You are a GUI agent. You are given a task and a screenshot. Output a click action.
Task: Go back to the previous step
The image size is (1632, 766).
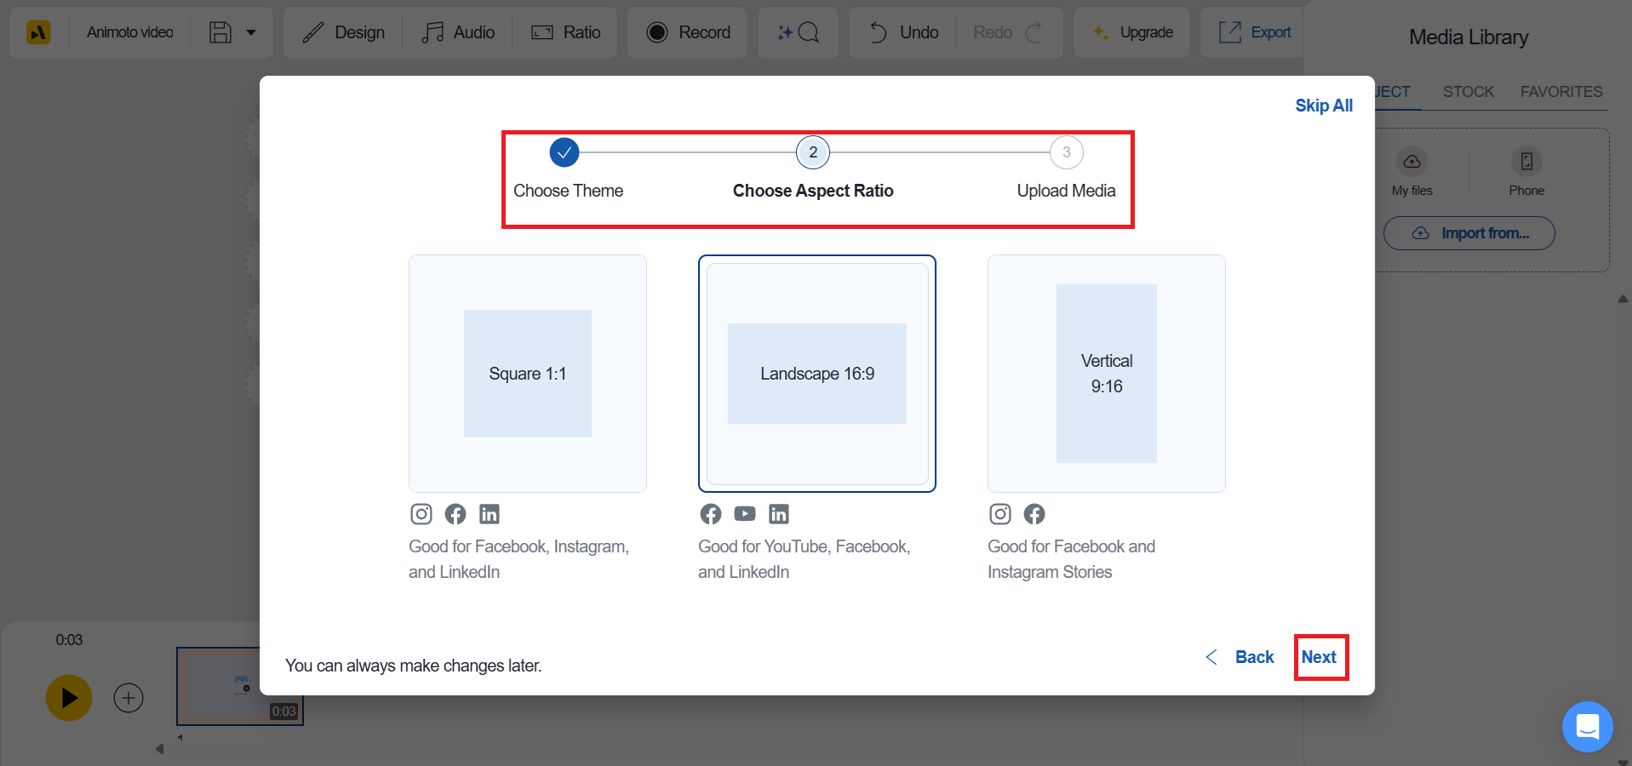[1241, 657]
